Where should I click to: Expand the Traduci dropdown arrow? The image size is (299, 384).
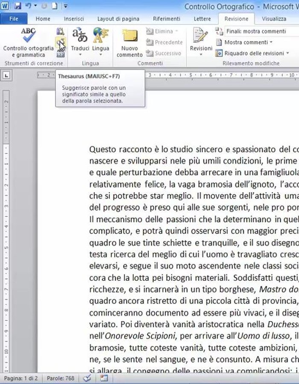pyautogui.click(x=80, y=55)
